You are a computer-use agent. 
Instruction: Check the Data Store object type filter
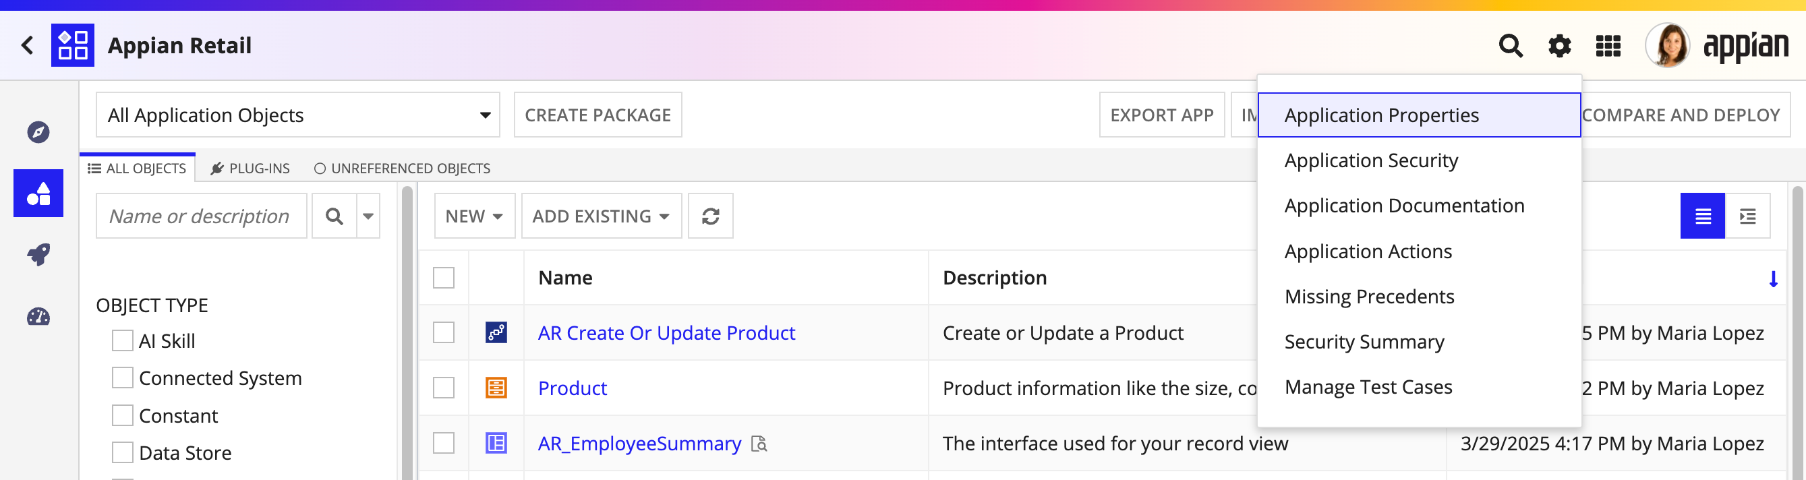point(123,452)
